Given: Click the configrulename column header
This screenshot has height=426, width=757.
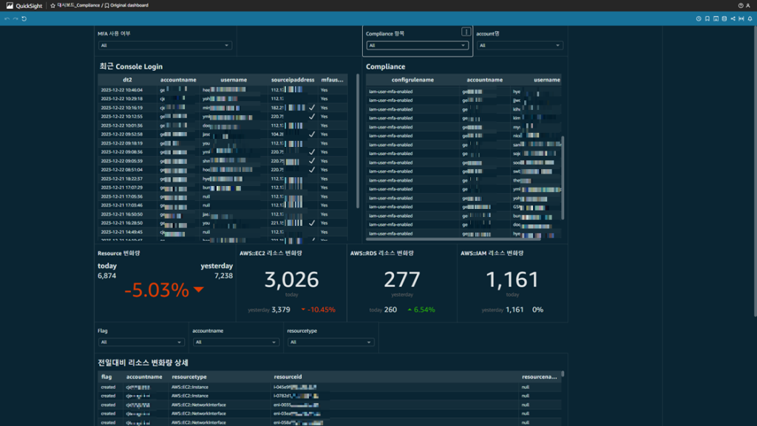Looking at the screenshot, I should click(x=413, y=80).
